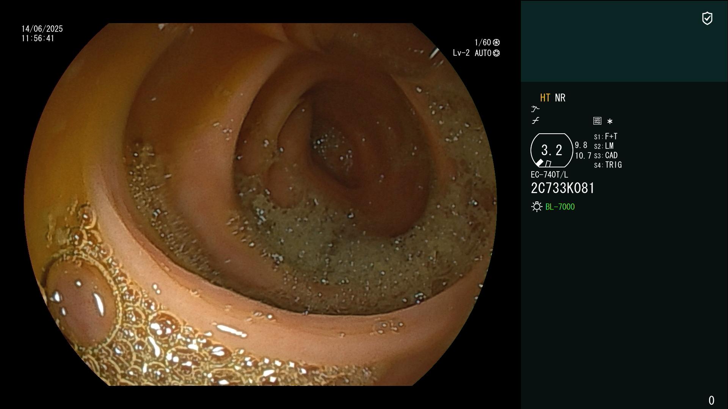Screen dimensions: 728x409
Task: Click the shutter speed fan icon
Action: click(496, 42)
